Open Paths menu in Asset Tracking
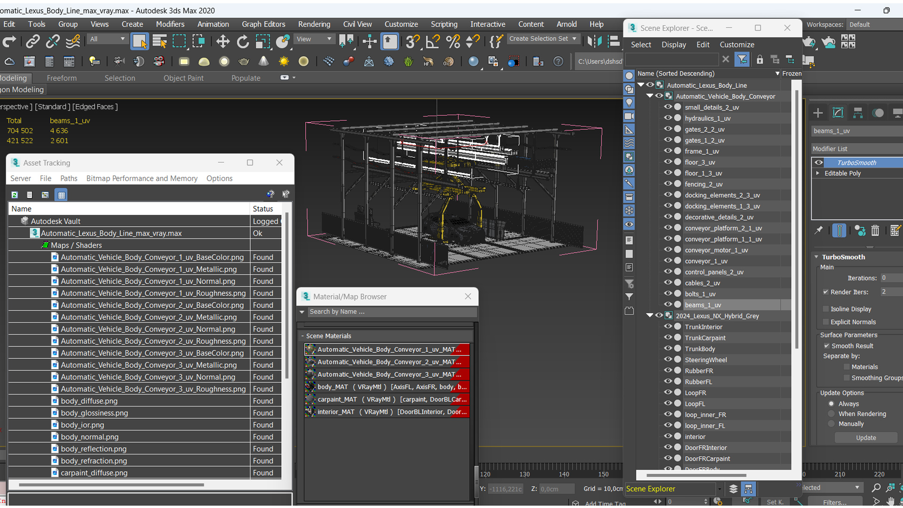The height and width of the screenshot is (508, 903). (69, 178)
